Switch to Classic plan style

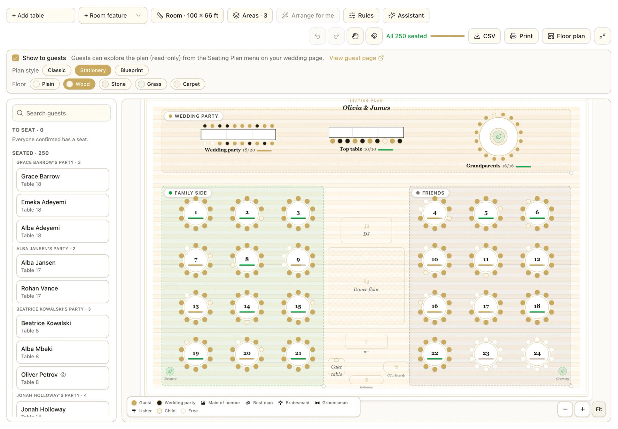[57, 70]
